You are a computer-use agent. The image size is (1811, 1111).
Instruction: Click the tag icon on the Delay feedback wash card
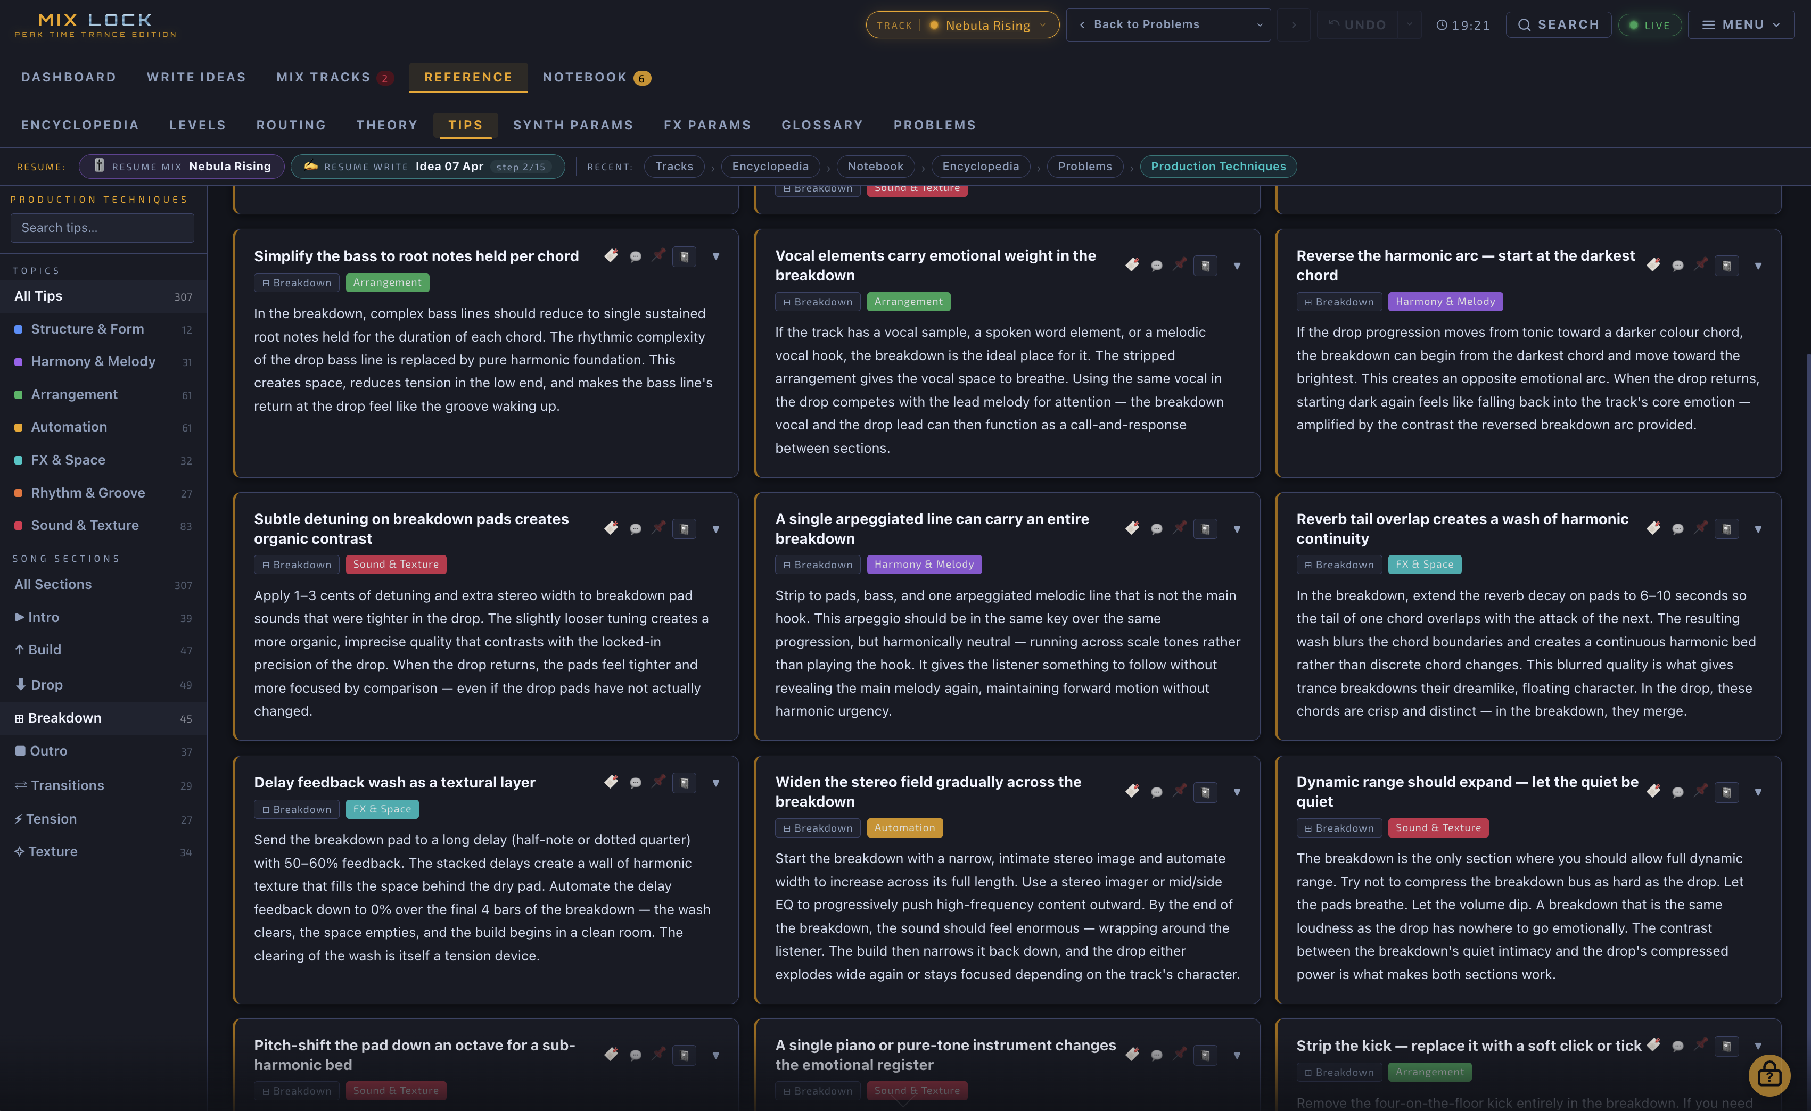tap(611, 782)
